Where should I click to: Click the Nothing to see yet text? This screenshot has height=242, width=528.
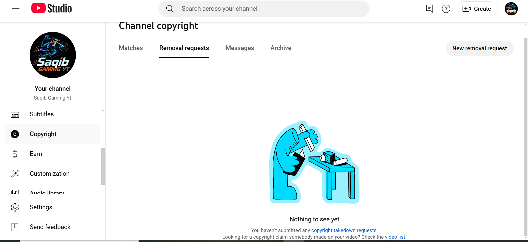coord(314,219)
